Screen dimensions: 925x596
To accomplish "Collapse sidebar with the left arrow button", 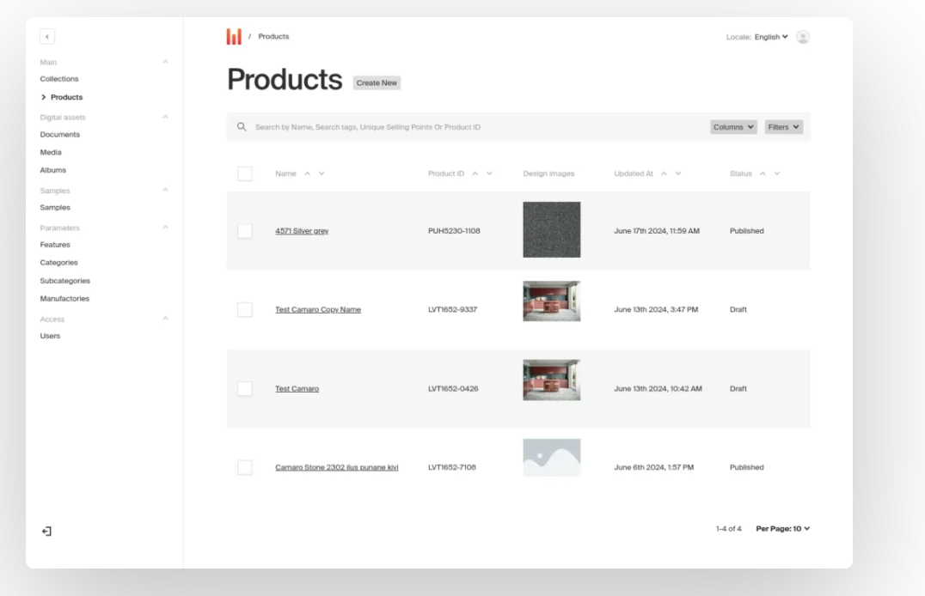I will click(x=47, y=37).
